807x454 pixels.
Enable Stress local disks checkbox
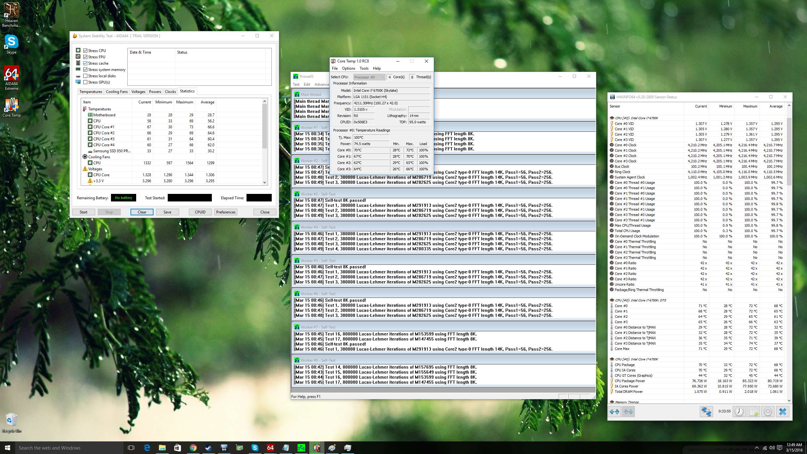(85, 76)
